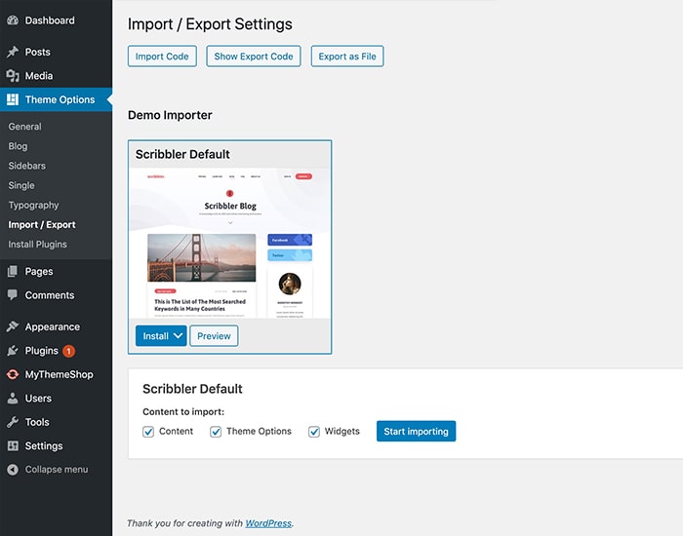Click the Appearance paintbrush icon
The image size is (683, 536).
(13, 326)
